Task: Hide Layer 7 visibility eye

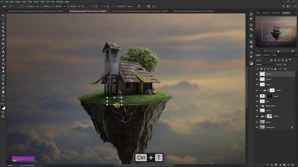Action: point(257,84)
